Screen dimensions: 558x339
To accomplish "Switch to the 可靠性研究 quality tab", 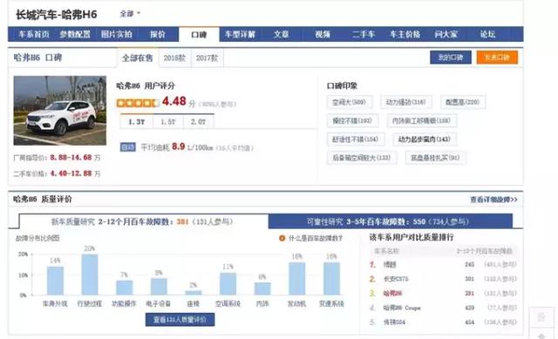I will pyautogui.click(x=391, y=221).
